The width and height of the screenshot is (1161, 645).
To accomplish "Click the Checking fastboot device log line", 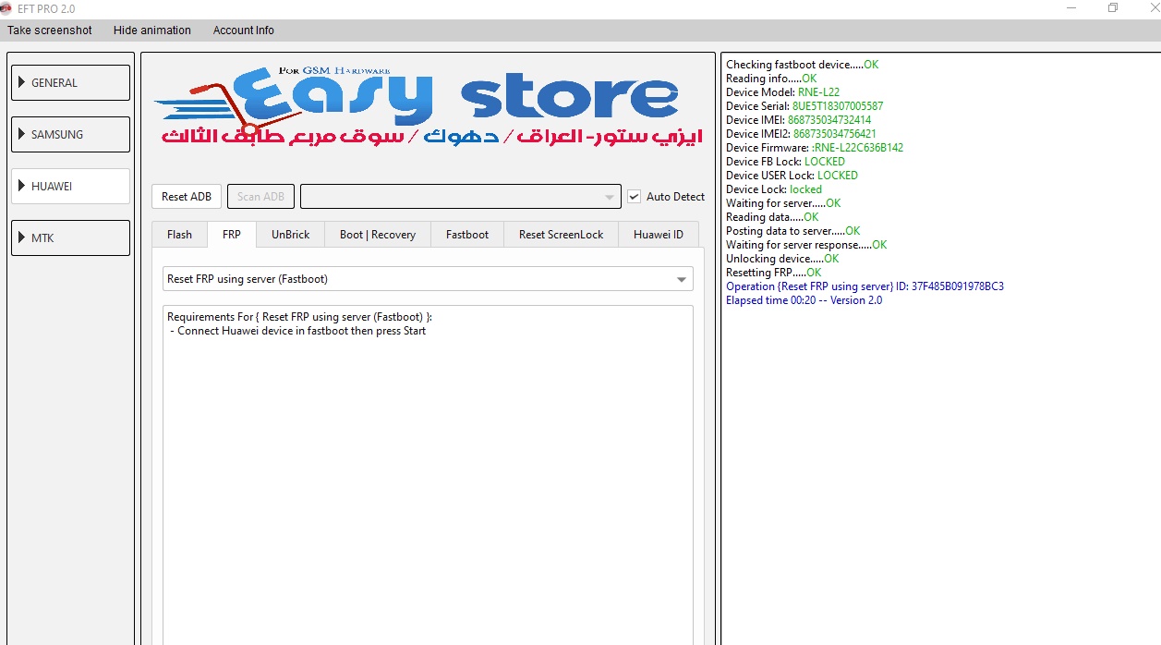I will point(802,65).
